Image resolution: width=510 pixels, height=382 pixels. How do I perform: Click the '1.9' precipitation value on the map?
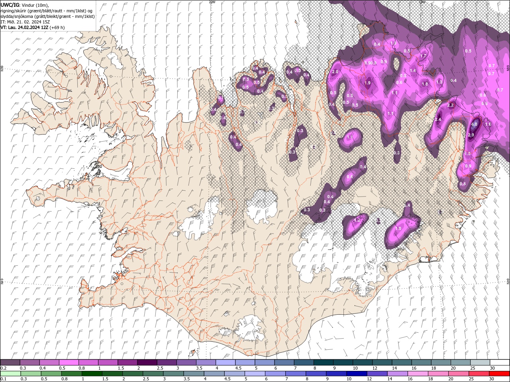[x=367, y=83]
